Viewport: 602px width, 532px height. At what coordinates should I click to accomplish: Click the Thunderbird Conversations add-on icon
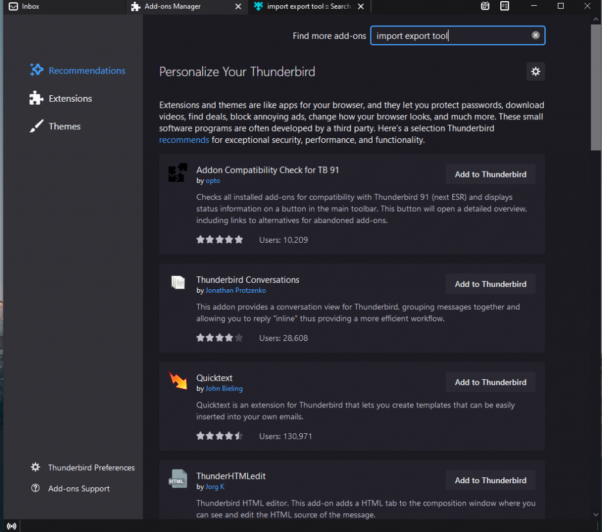pos(178,283)
